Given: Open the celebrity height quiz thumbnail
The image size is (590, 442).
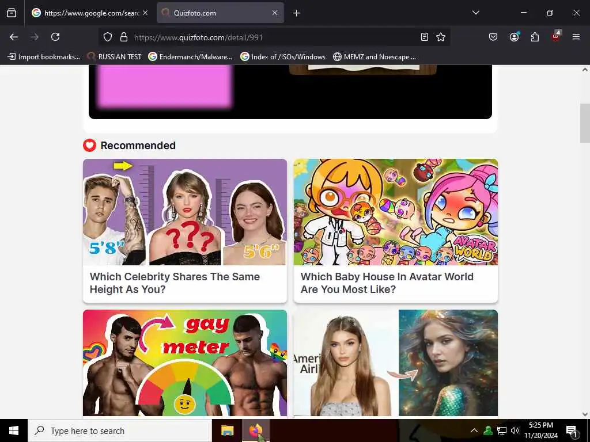Looking at the screenshot, I should pos(185,212).
